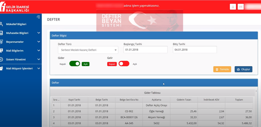
Task: Toggle the Gelir switch
Action: [x=124, y=64]
